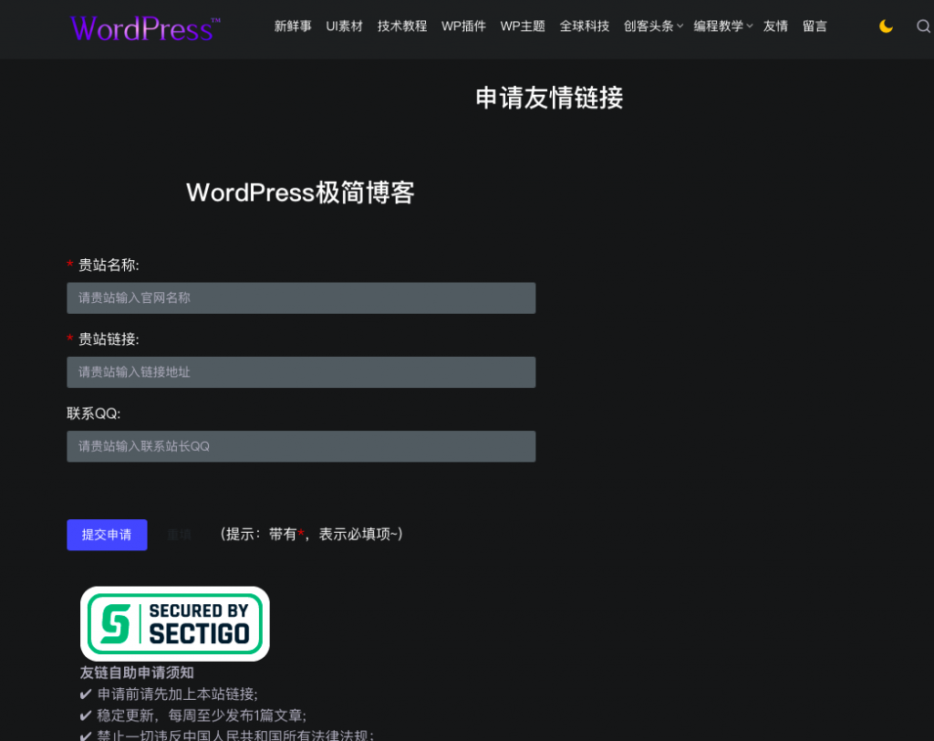Go to the UI素材 section

[344, 26]
